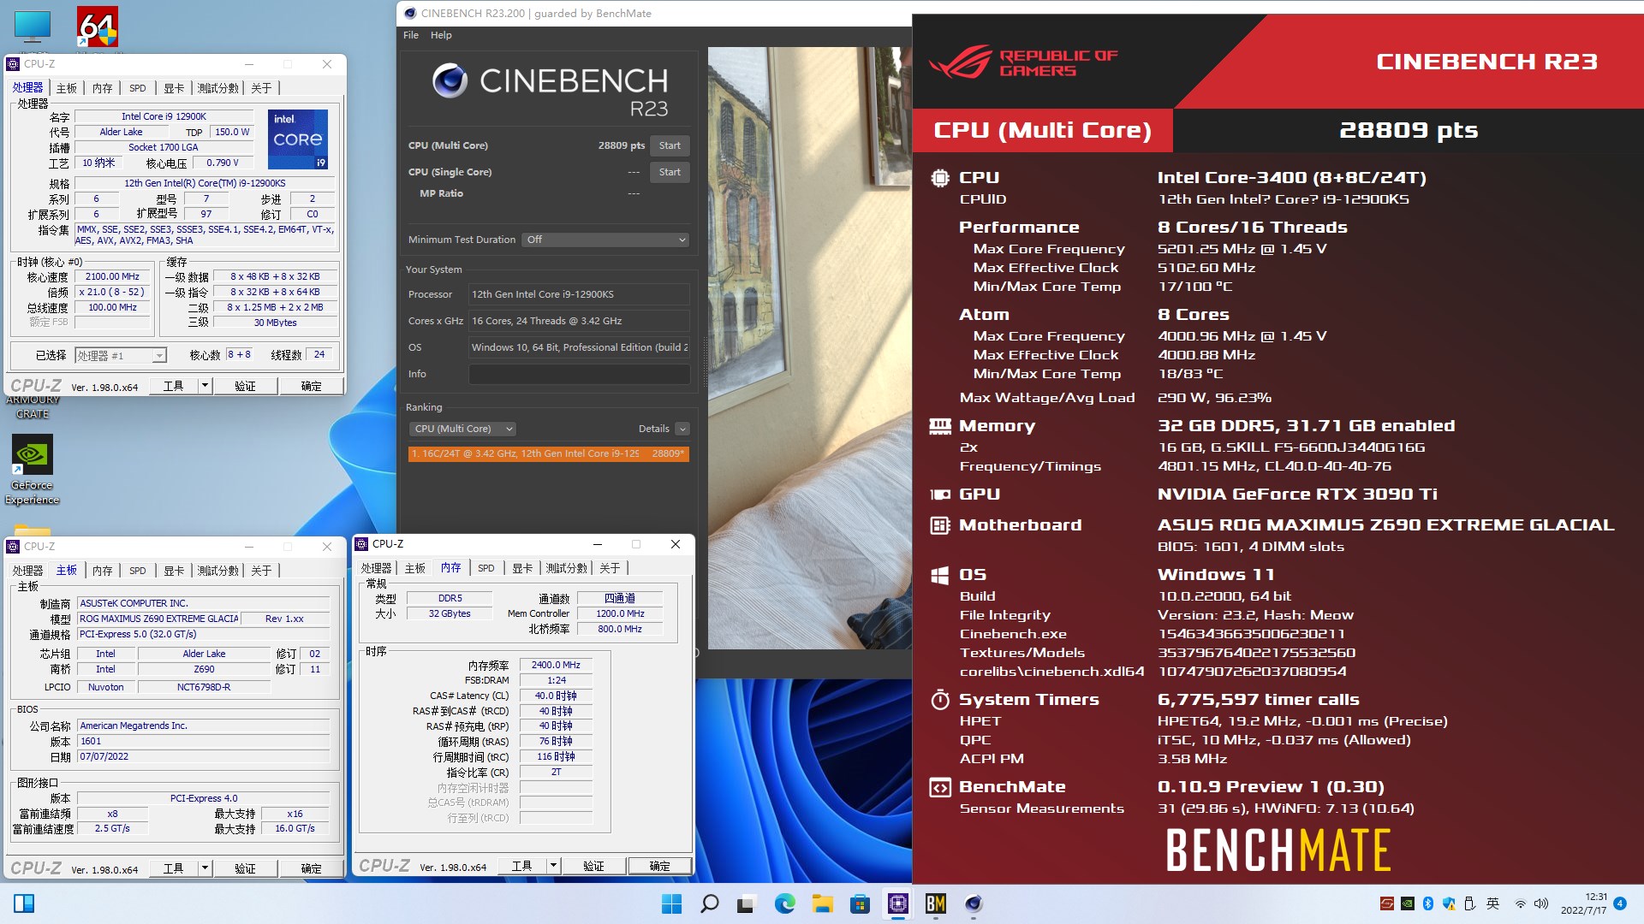Click 'ROG MAXIMUS Z690 EXTREME GLACIA' model field
The height and width of the screenshot is (924, 1644).
pos(158,619)
